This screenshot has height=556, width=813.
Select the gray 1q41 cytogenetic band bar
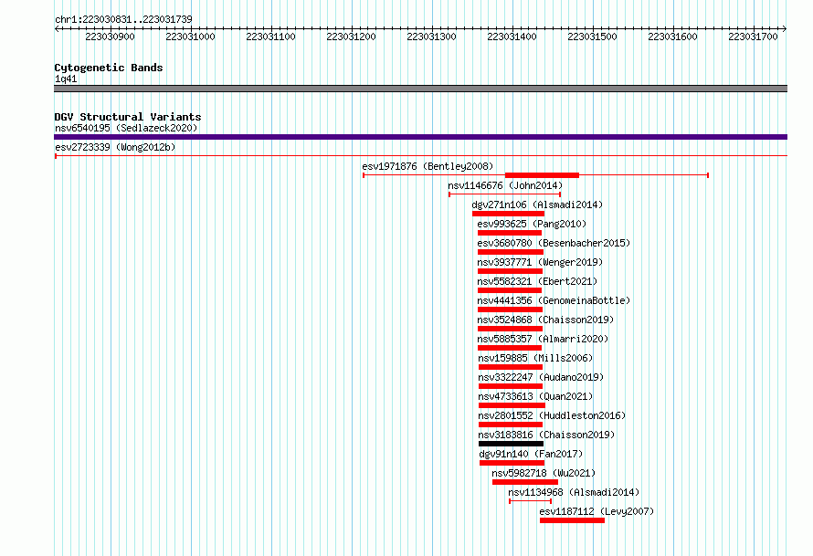pos(420,89)
